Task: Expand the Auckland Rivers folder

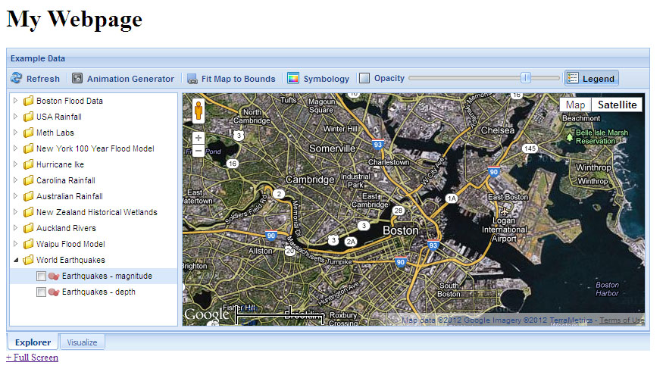Action: pos(16,228)
